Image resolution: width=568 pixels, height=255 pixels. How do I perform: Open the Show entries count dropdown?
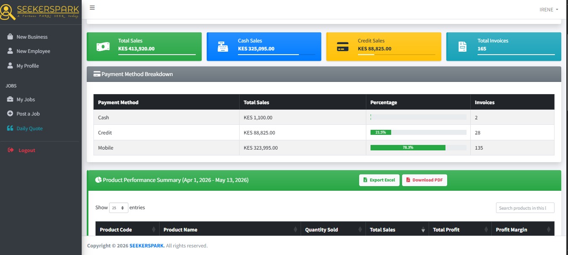click(119, 208)
